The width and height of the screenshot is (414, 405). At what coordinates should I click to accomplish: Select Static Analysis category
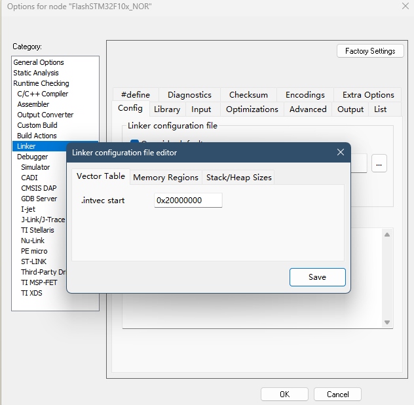pyautogui.click(x=36, y=73)
